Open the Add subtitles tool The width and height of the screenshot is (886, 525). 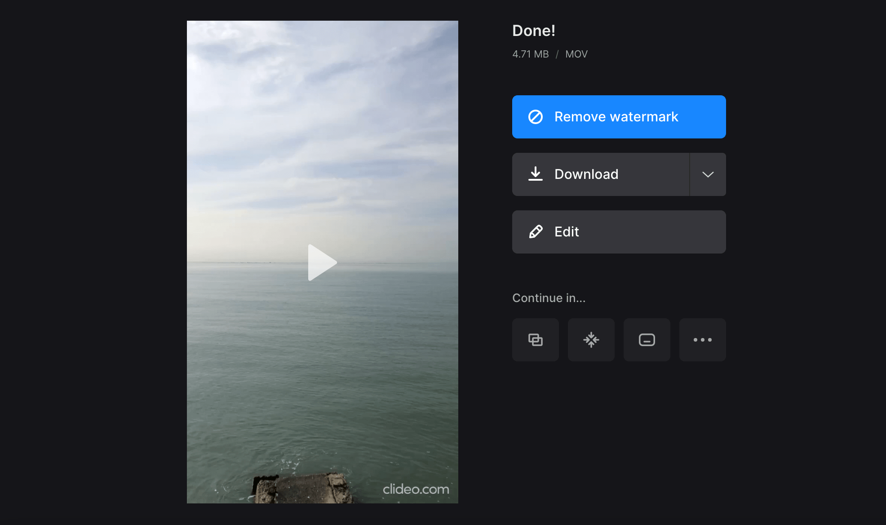click(647, 340)
